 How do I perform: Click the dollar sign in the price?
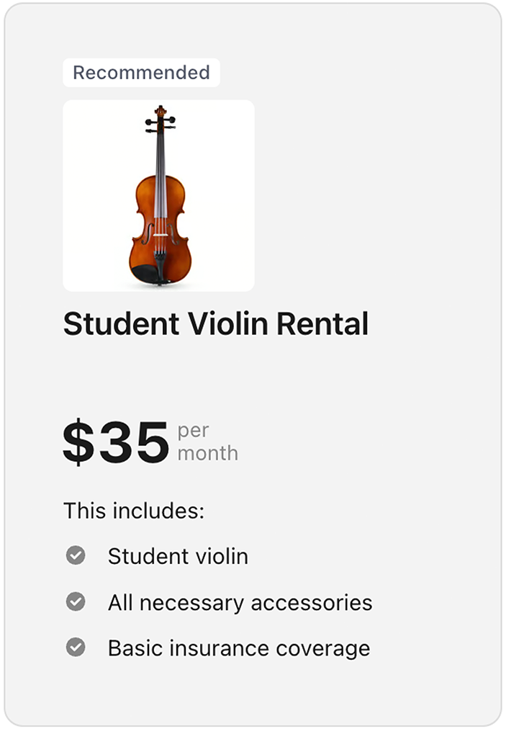pos(78,442)
